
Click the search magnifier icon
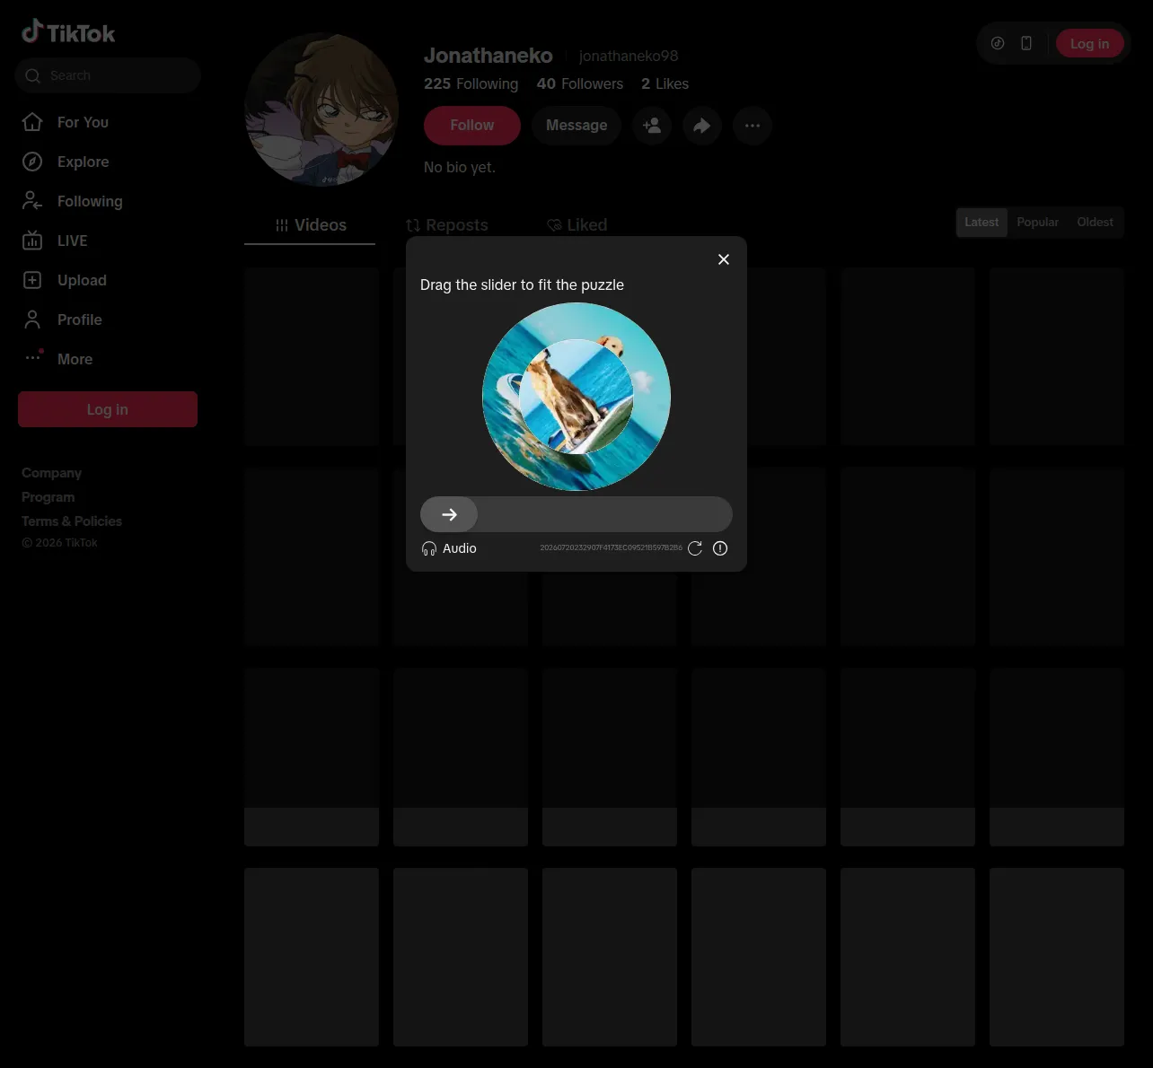(x=33, y=75)
